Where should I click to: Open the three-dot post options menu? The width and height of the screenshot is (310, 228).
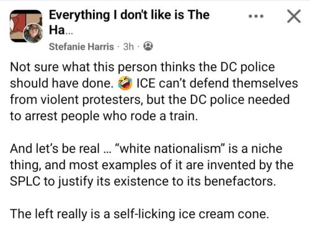coord(256,16)
